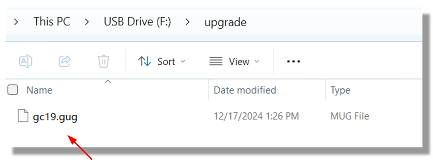The width and height of the screenshot is (433, 167).
Task: Expand chevron after This PC breadcrumb
Action: [x=87, y=22]
